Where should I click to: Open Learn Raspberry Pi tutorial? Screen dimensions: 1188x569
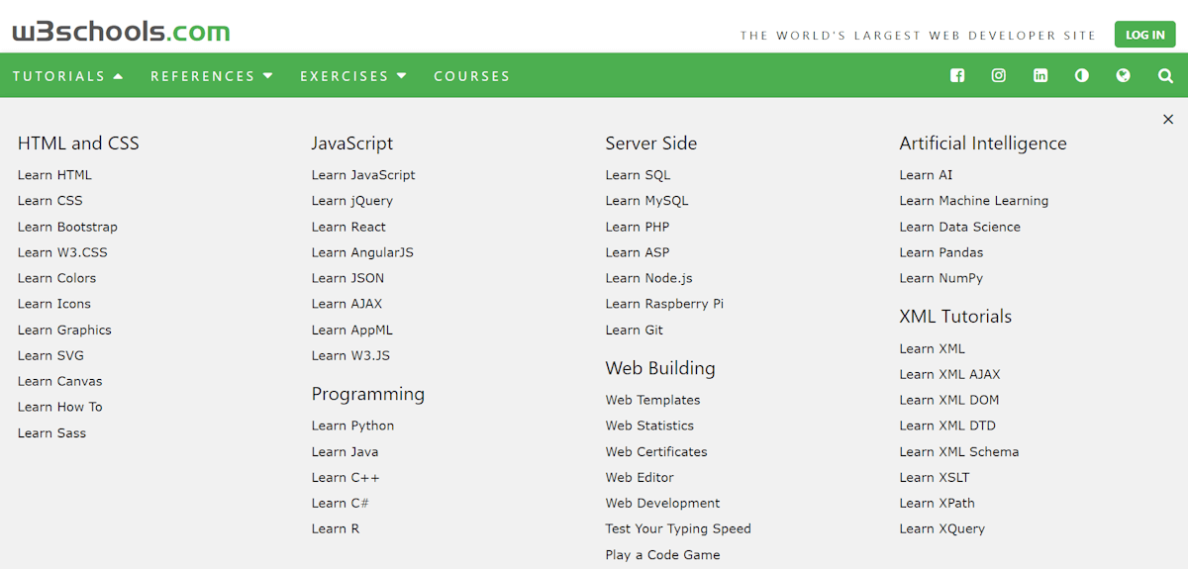664,304
